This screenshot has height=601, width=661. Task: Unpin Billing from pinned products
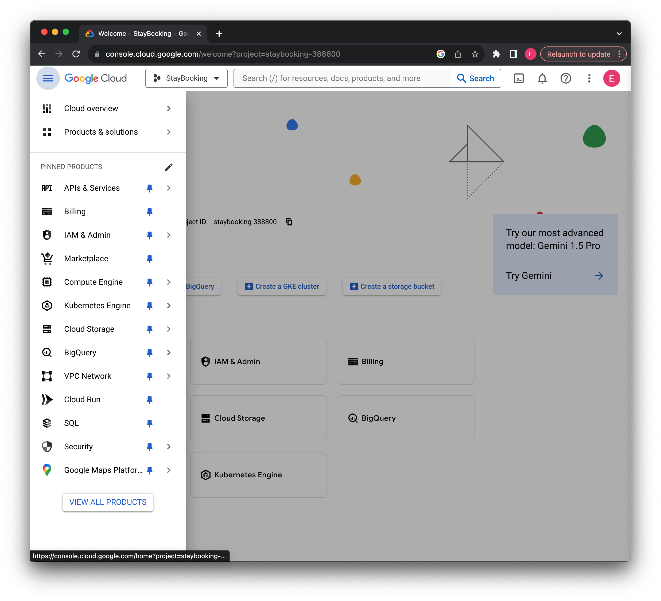(150, 212)
